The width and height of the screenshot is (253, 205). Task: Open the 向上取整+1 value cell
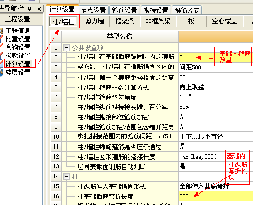coord(216,87)
